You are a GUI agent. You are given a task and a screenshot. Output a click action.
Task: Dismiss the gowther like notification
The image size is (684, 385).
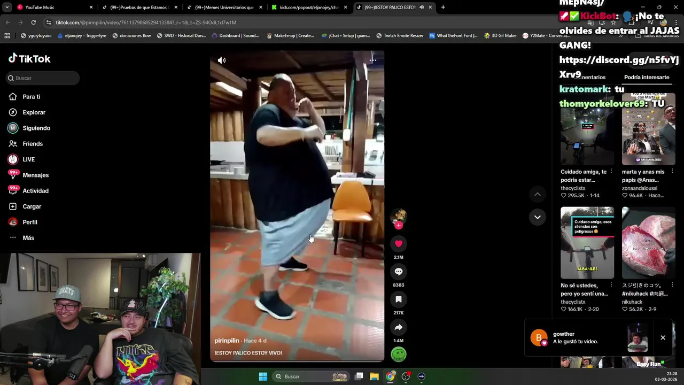(x=663, y=338)
